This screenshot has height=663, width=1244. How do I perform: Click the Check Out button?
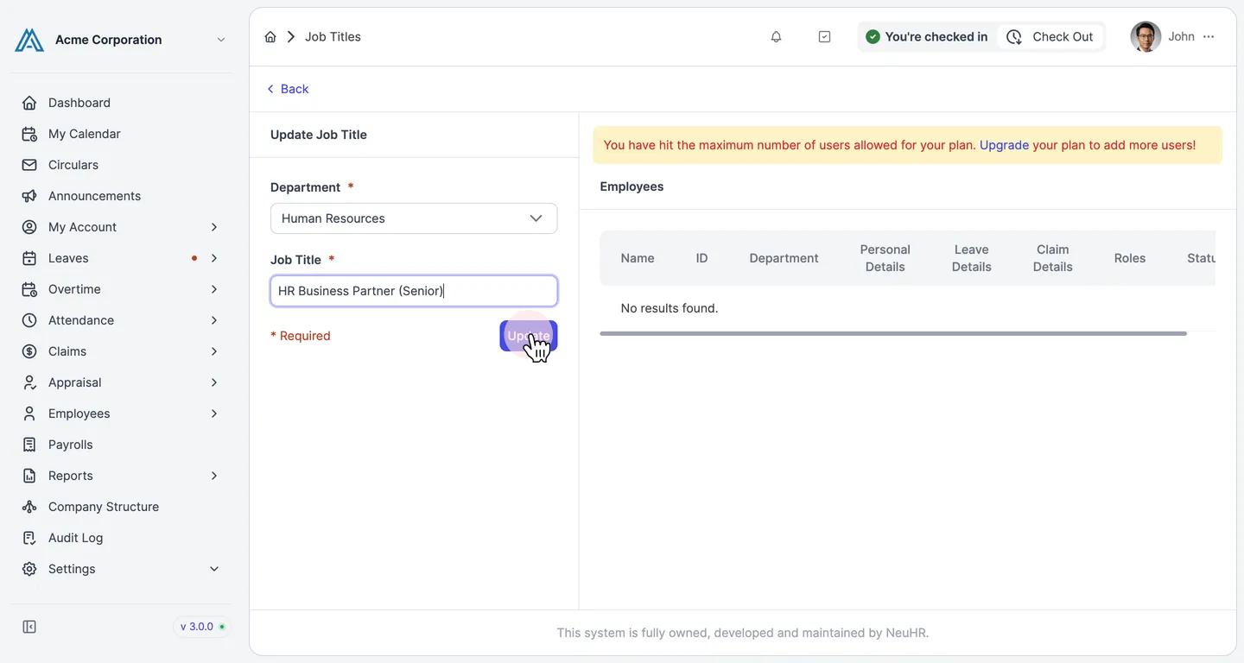pyautogui.click(x=1050, y=37)
